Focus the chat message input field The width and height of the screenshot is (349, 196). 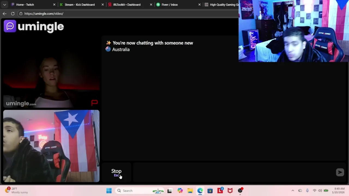coord(233,172)
